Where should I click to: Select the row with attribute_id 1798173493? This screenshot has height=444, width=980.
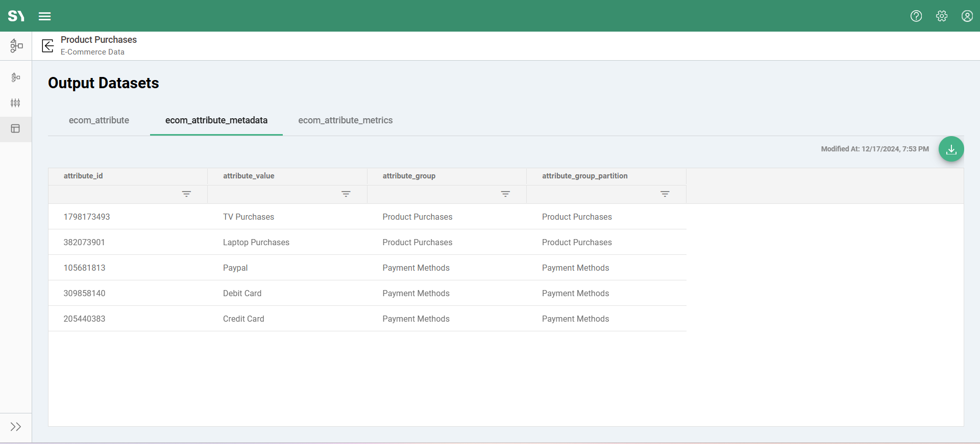(87, 217)
